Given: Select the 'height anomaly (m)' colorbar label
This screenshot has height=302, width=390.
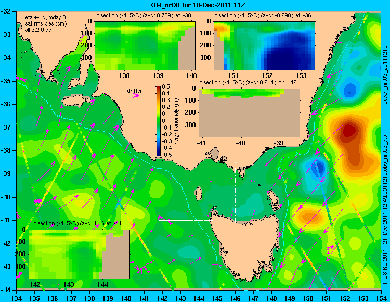Looking at the screenshot, I should click(x=176, y=121).
